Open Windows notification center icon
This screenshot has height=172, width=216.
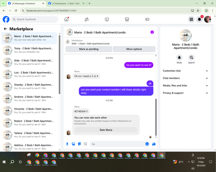[x=210, y=162]
